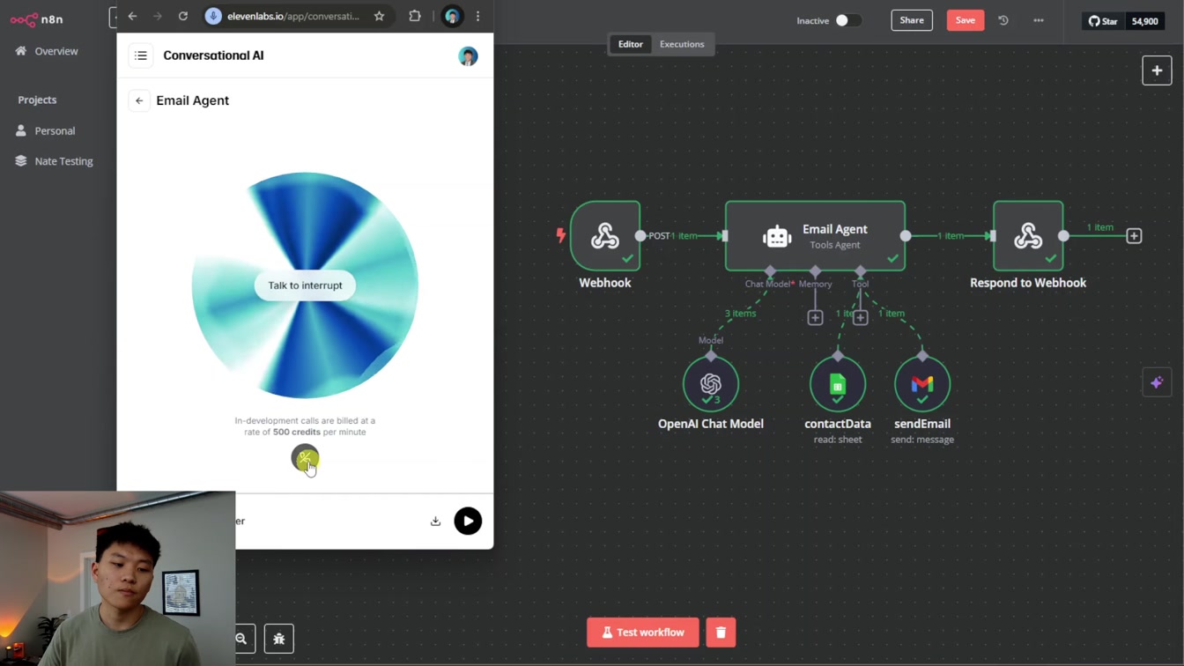Go back from Email Agent page
The height and width of the screenshot is (666, 1184).
139,100
